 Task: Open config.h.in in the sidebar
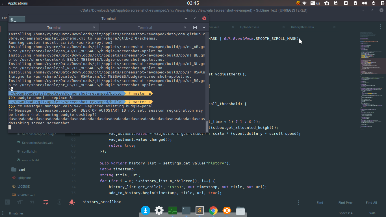tap(29, 151)
